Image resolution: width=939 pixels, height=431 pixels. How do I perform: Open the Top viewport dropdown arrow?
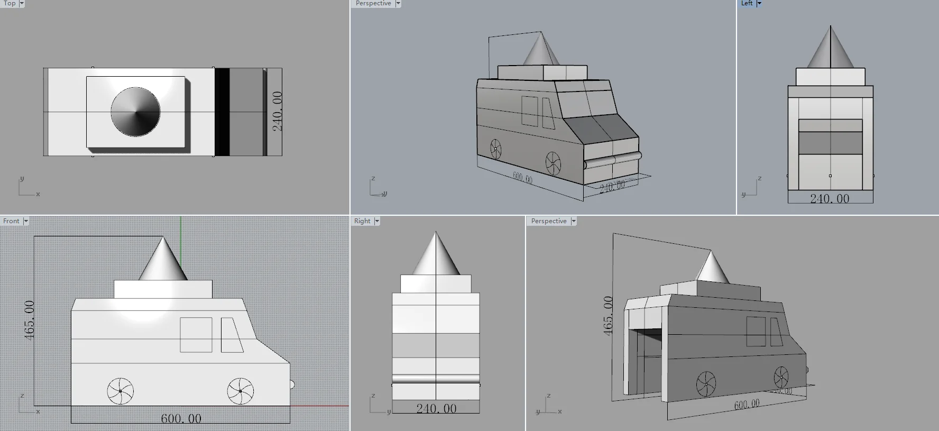point(22,3)
